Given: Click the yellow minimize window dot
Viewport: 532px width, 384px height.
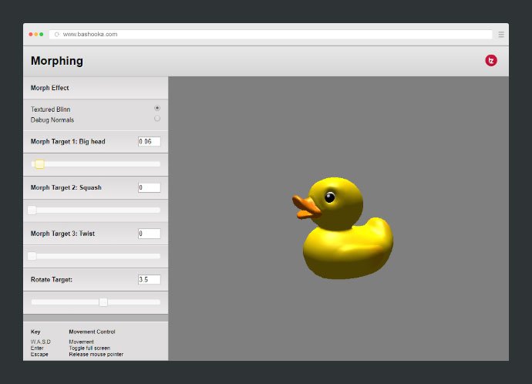Looking at the screenshot, I should click(36, 35).
